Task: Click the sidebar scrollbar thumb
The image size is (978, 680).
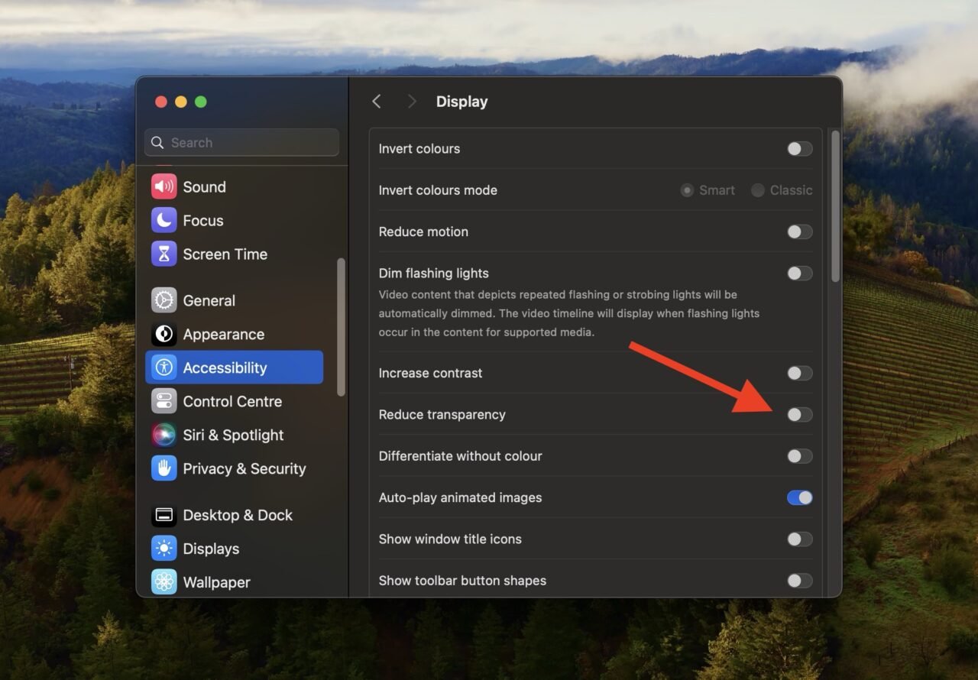Action: point(341,327)
